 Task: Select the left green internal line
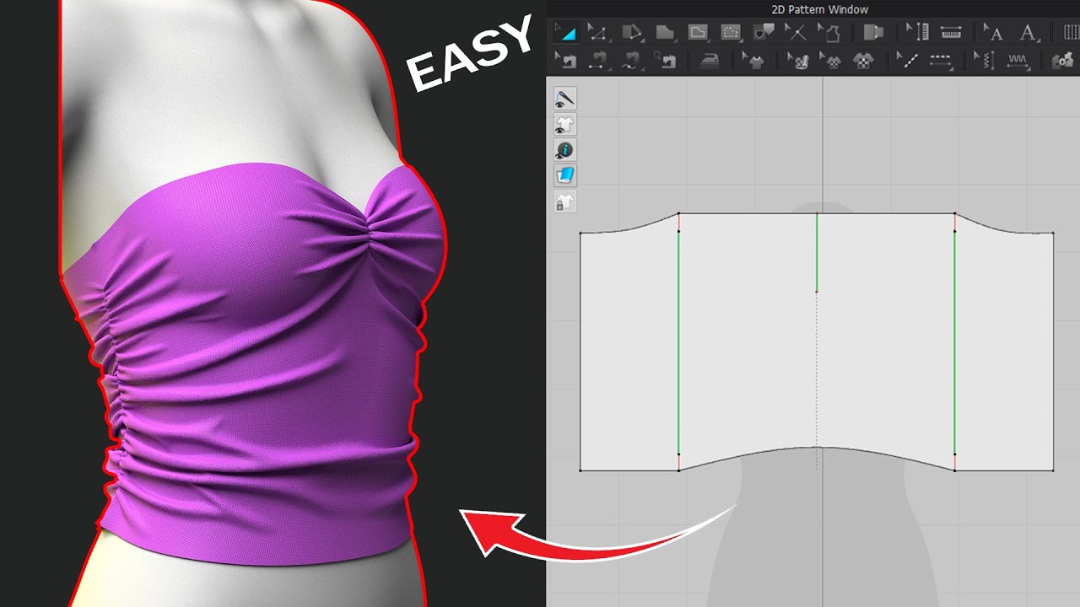(x=678, y=343)
